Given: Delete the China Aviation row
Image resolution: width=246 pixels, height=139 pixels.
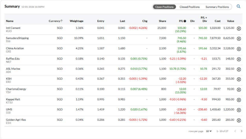Looking at the screenshot, I should tap(239, 49).
